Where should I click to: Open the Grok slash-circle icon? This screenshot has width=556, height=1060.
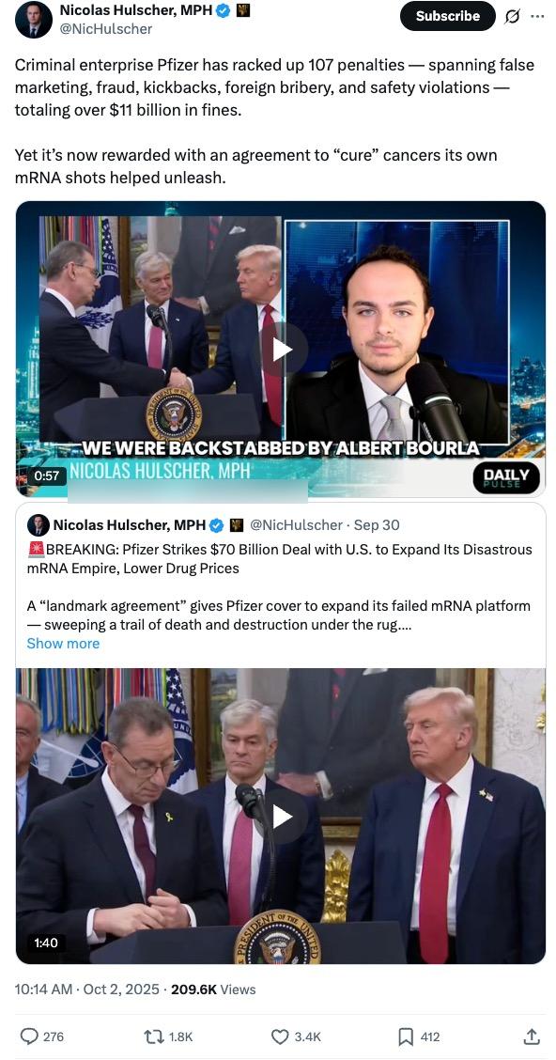(x=512, y=16)
